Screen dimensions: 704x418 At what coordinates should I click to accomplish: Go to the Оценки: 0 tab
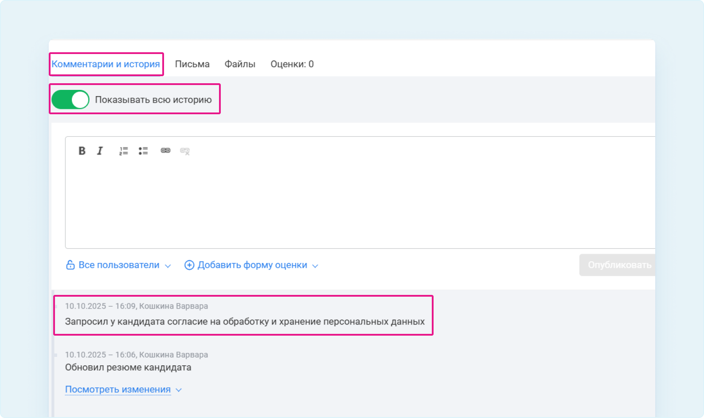pos(292,64)
